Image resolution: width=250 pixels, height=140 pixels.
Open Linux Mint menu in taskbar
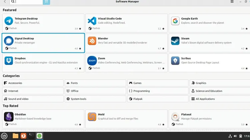click(4, 136)
